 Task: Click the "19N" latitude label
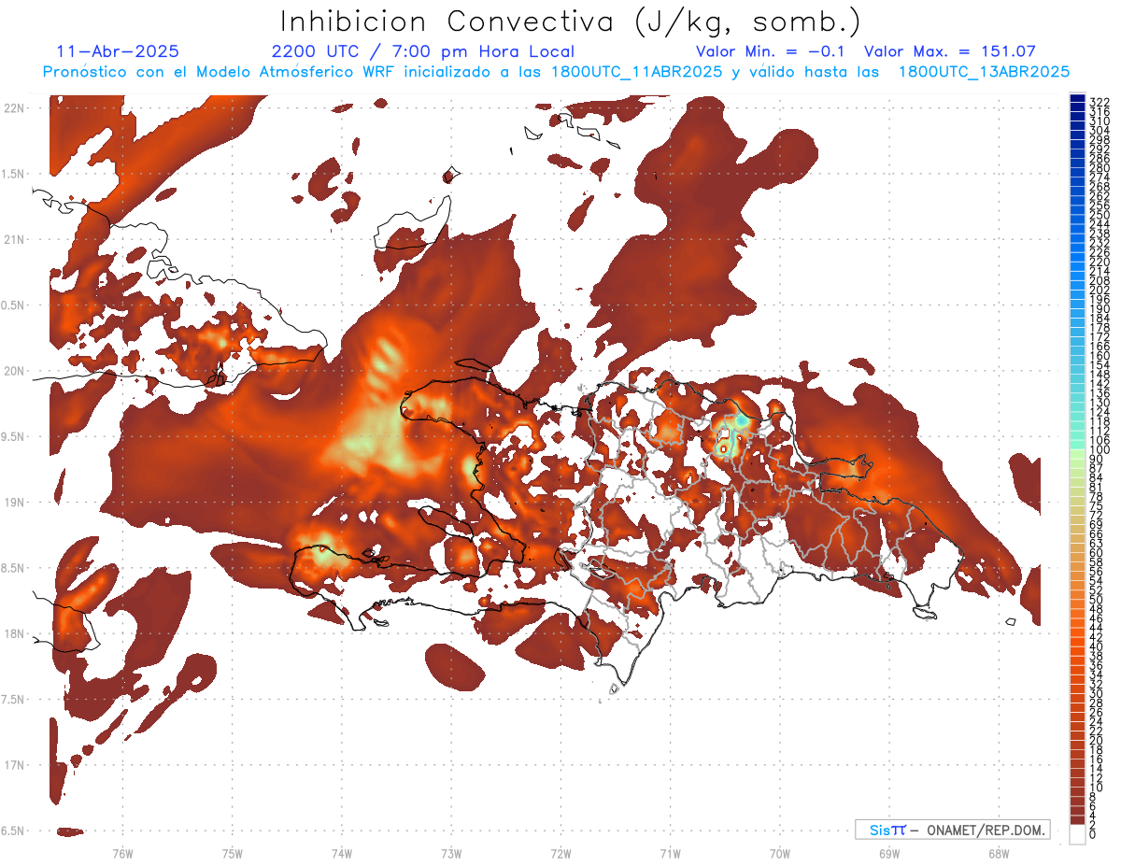(14, 503)
